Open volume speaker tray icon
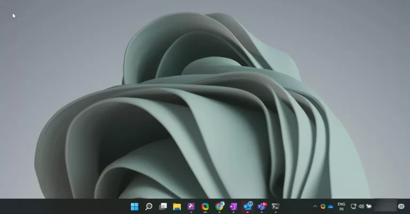Image resolution: width=410 pixels, height=214 pixels. coord(361,207)
